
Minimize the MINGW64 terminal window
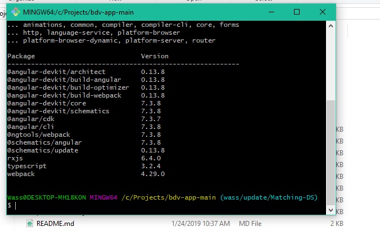click(x=272, y=12)
